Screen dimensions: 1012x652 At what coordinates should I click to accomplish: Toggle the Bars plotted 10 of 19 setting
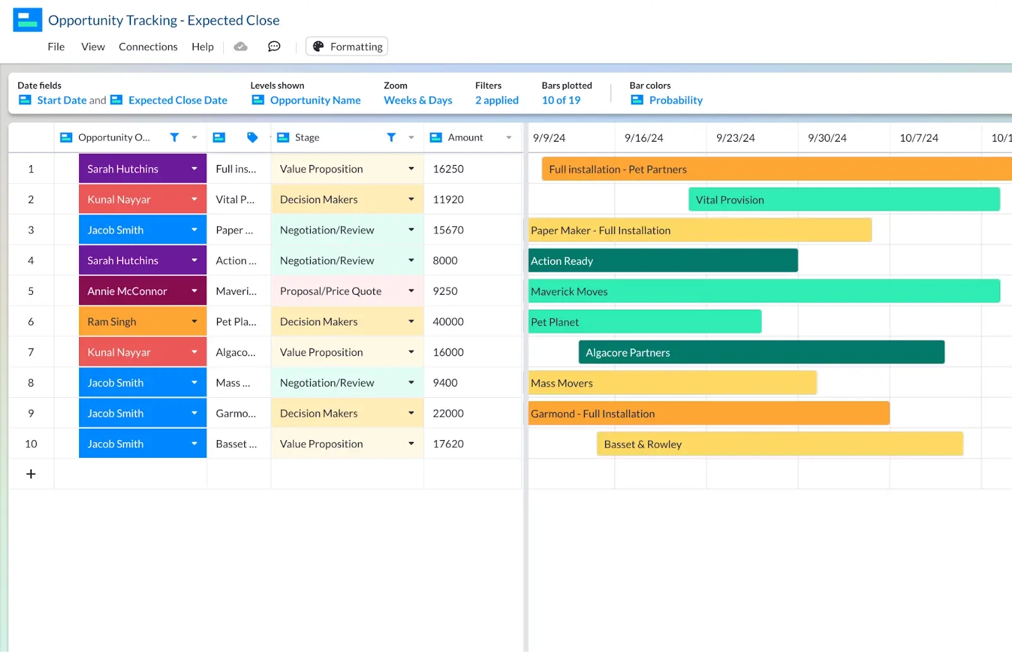pyautogui.click(x=560, y=100)
